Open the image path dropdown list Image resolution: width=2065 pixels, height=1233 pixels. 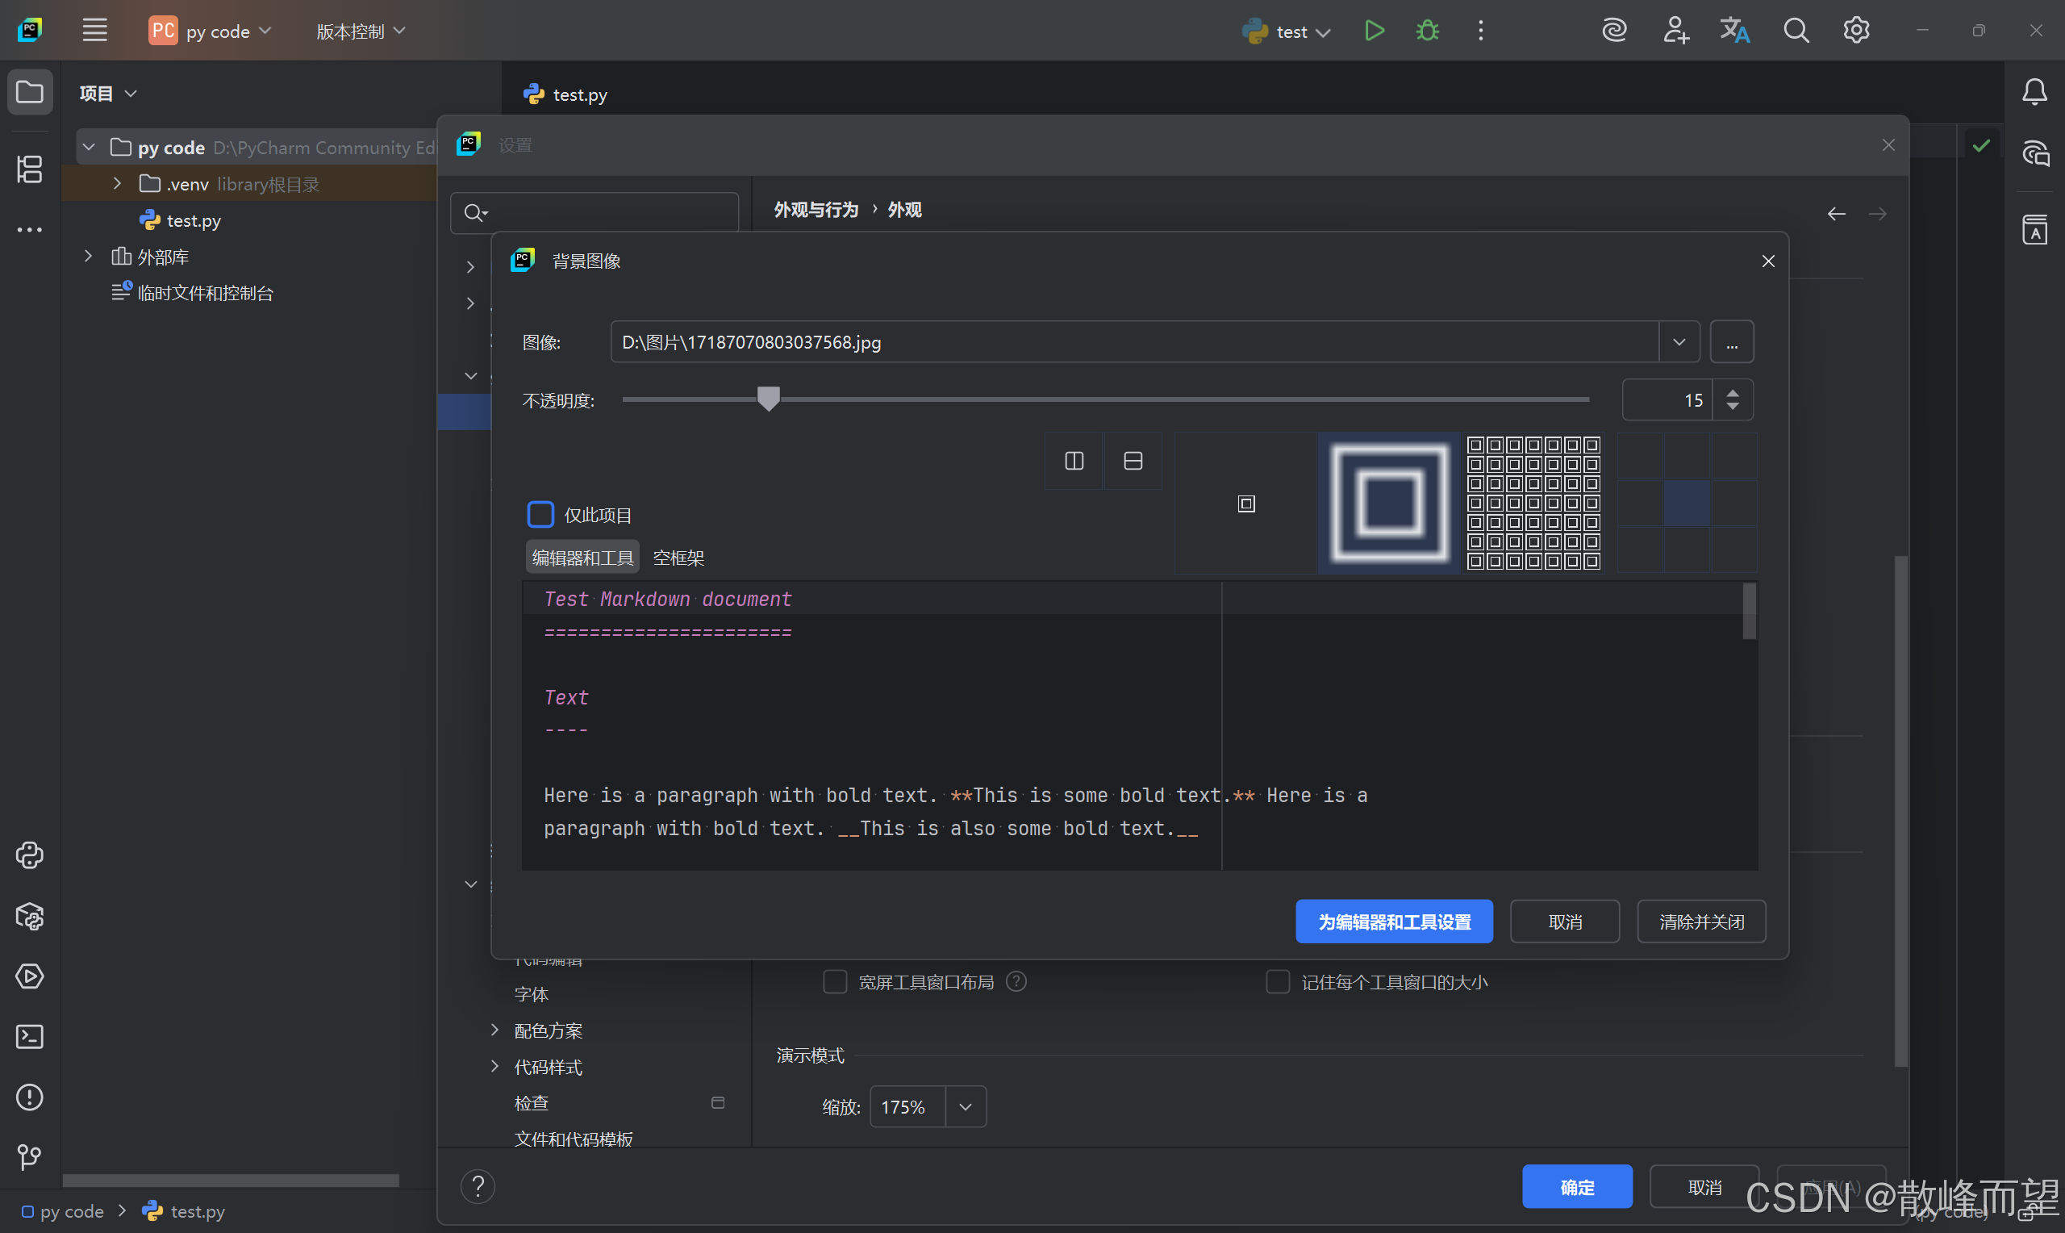pyautogui.click(x=1679, y=342)
